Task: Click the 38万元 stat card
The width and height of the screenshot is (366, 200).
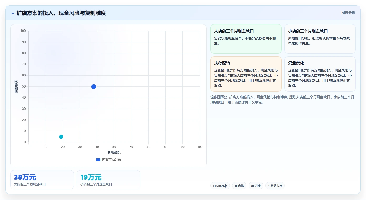Action: pyautogui.click(x=42, y=180)
